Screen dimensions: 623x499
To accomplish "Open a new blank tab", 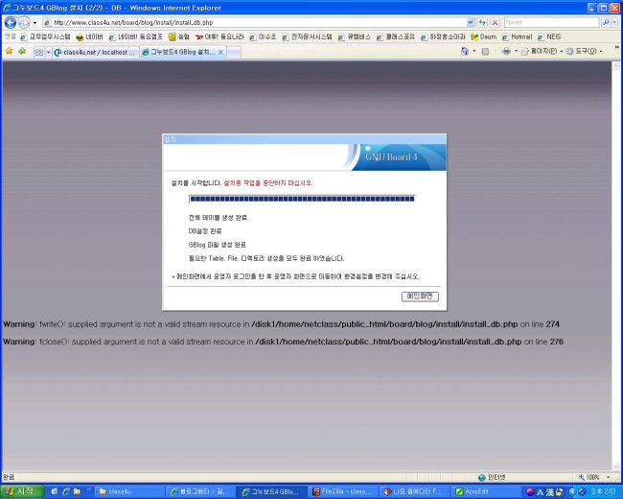I will click(x=234, y=52).
